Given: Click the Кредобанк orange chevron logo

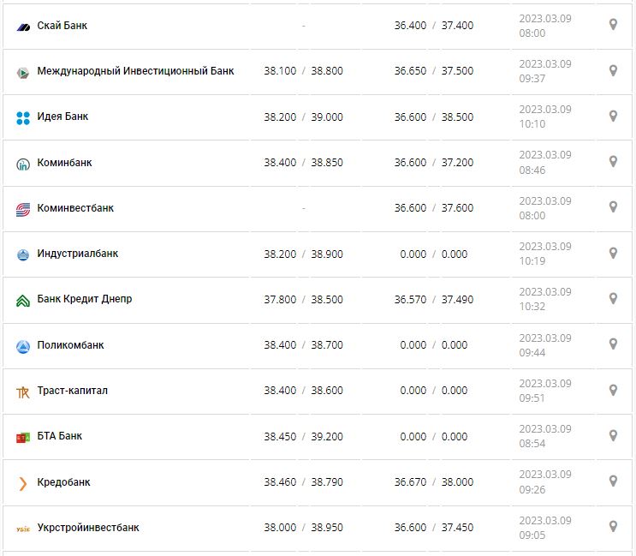Looking at the screenshot, I should click(23, 483).
